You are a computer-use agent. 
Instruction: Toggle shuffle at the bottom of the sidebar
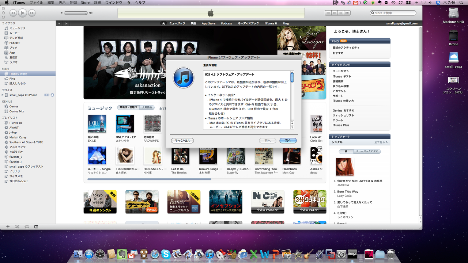click(x=17, y=227)
